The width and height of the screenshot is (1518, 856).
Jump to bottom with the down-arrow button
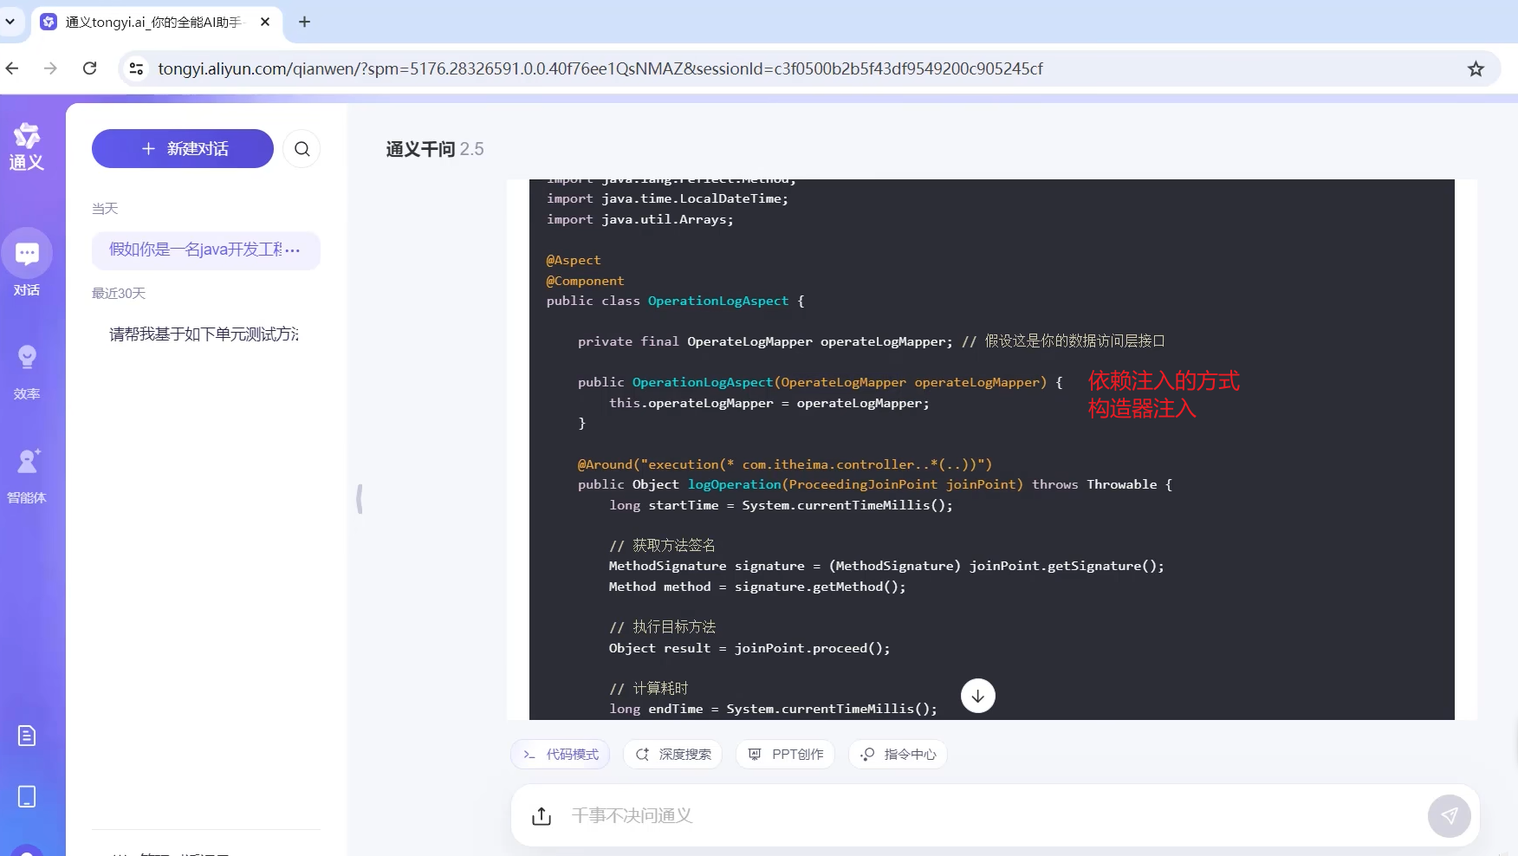click(978, 696)
